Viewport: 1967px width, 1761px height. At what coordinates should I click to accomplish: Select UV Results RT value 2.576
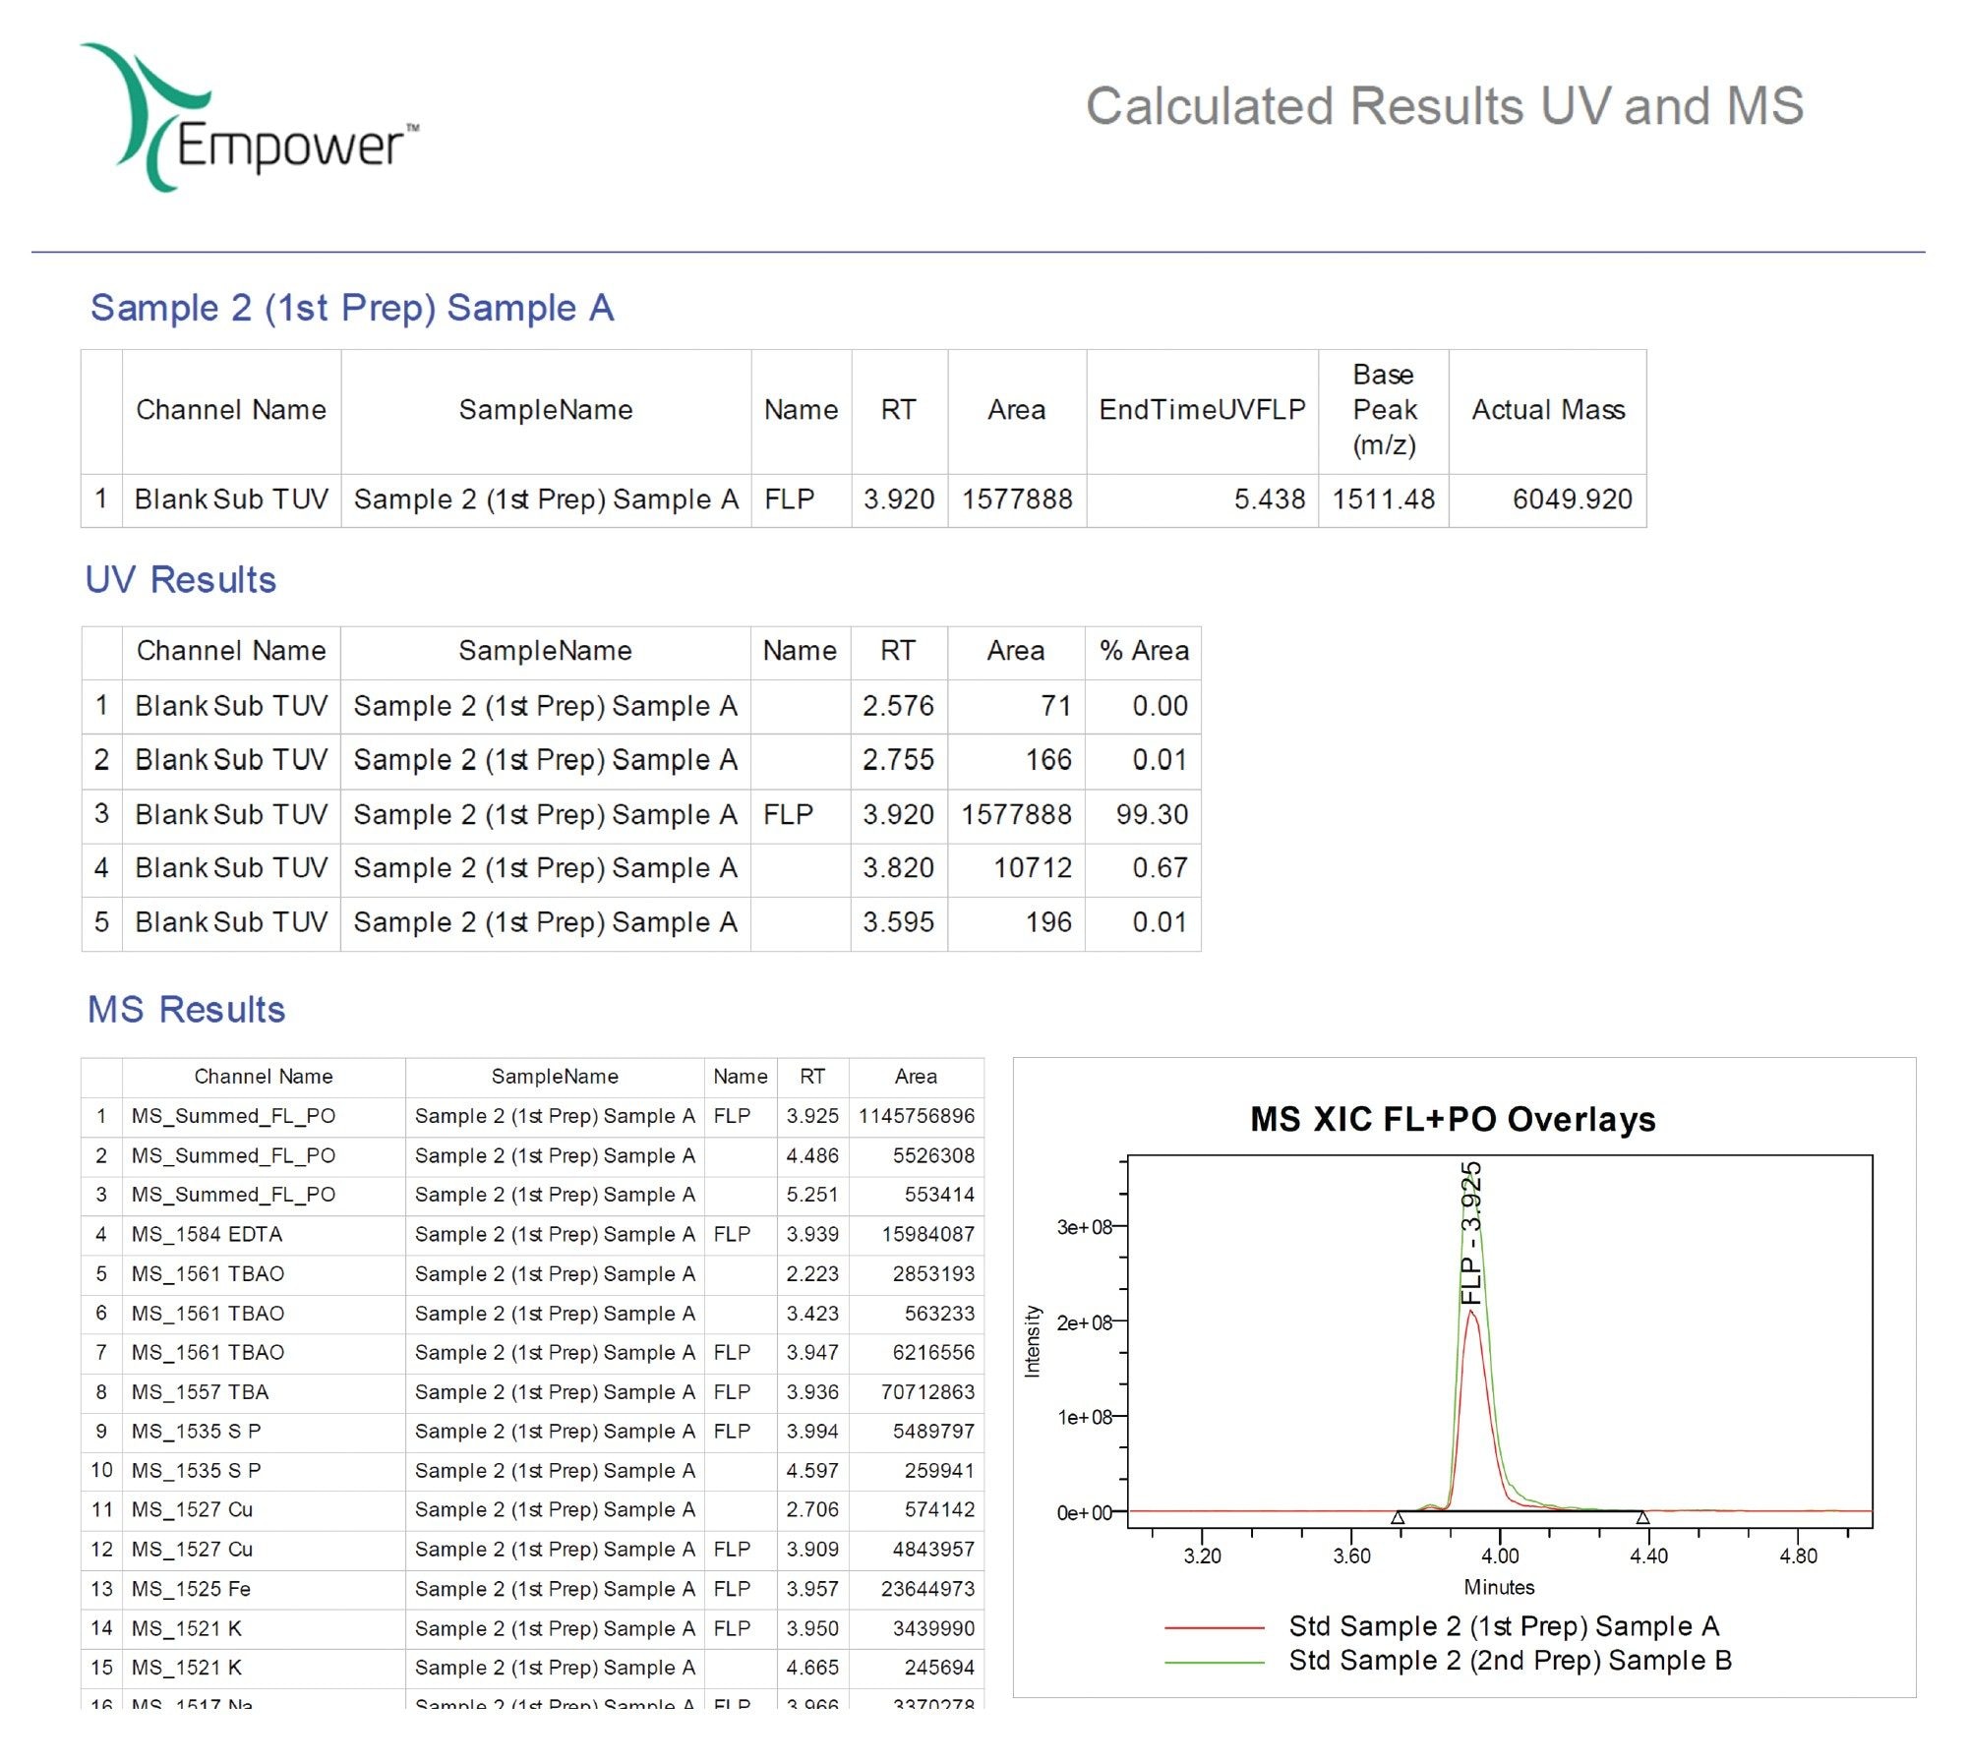click(898, 706)
